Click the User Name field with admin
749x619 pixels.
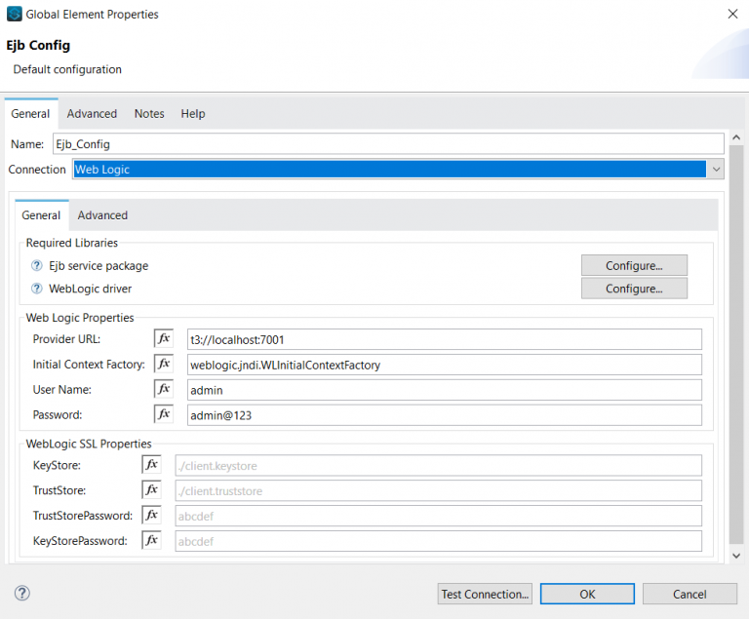coord(445,390)
